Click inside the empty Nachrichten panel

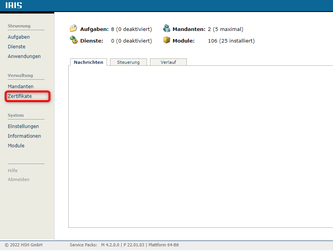(200, 147)
